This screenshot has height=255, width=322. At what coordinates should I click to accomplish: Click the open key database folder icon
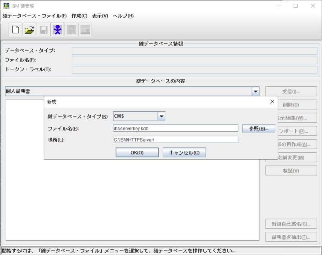[x=29, y=30]
